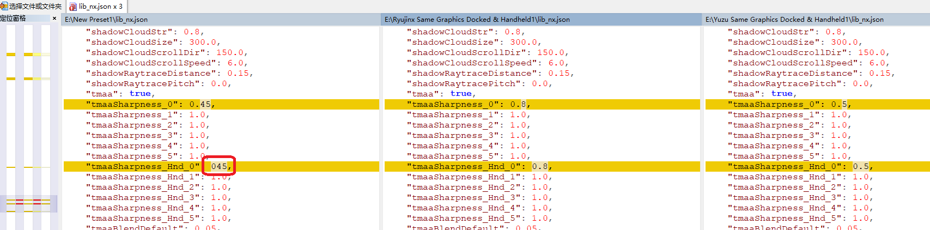Click shadowRaytraceDistance line in New Preset1 pane
930x230 pixels.
(x=169, y=73)
